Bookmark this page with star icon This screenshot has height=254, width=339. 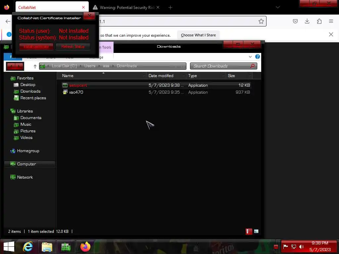pyautogui.click(x=261, y=21)
